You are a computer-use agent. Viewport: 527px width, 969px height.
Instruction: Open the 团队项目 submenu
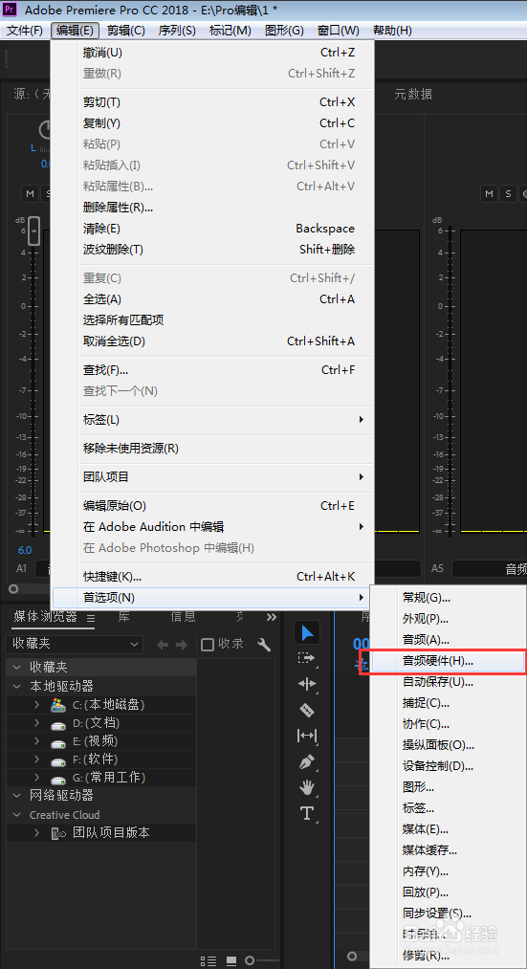click(213, 477)
